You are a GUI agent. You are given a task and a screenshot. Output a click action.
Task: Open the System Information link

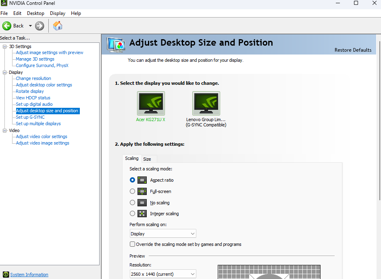coord(29,275)
